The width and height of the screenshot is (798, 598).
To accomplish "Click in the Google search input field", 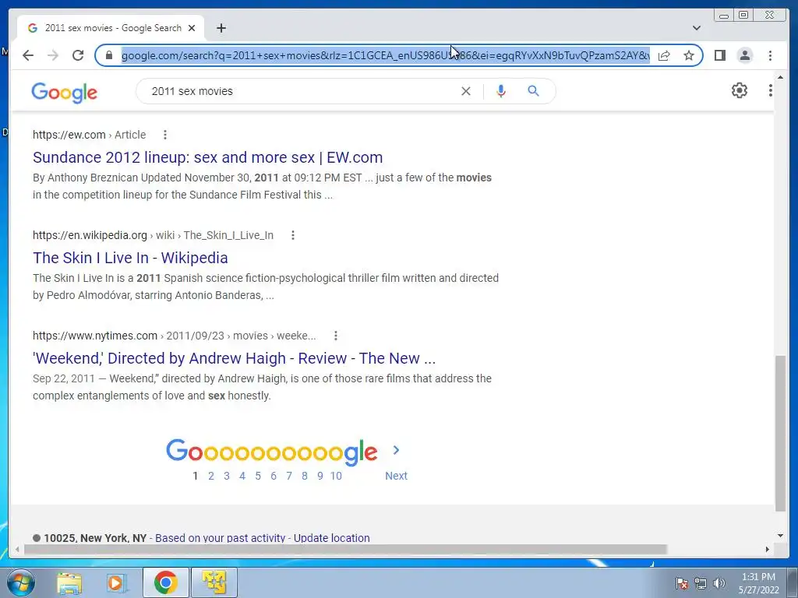I will click(300, 91).
